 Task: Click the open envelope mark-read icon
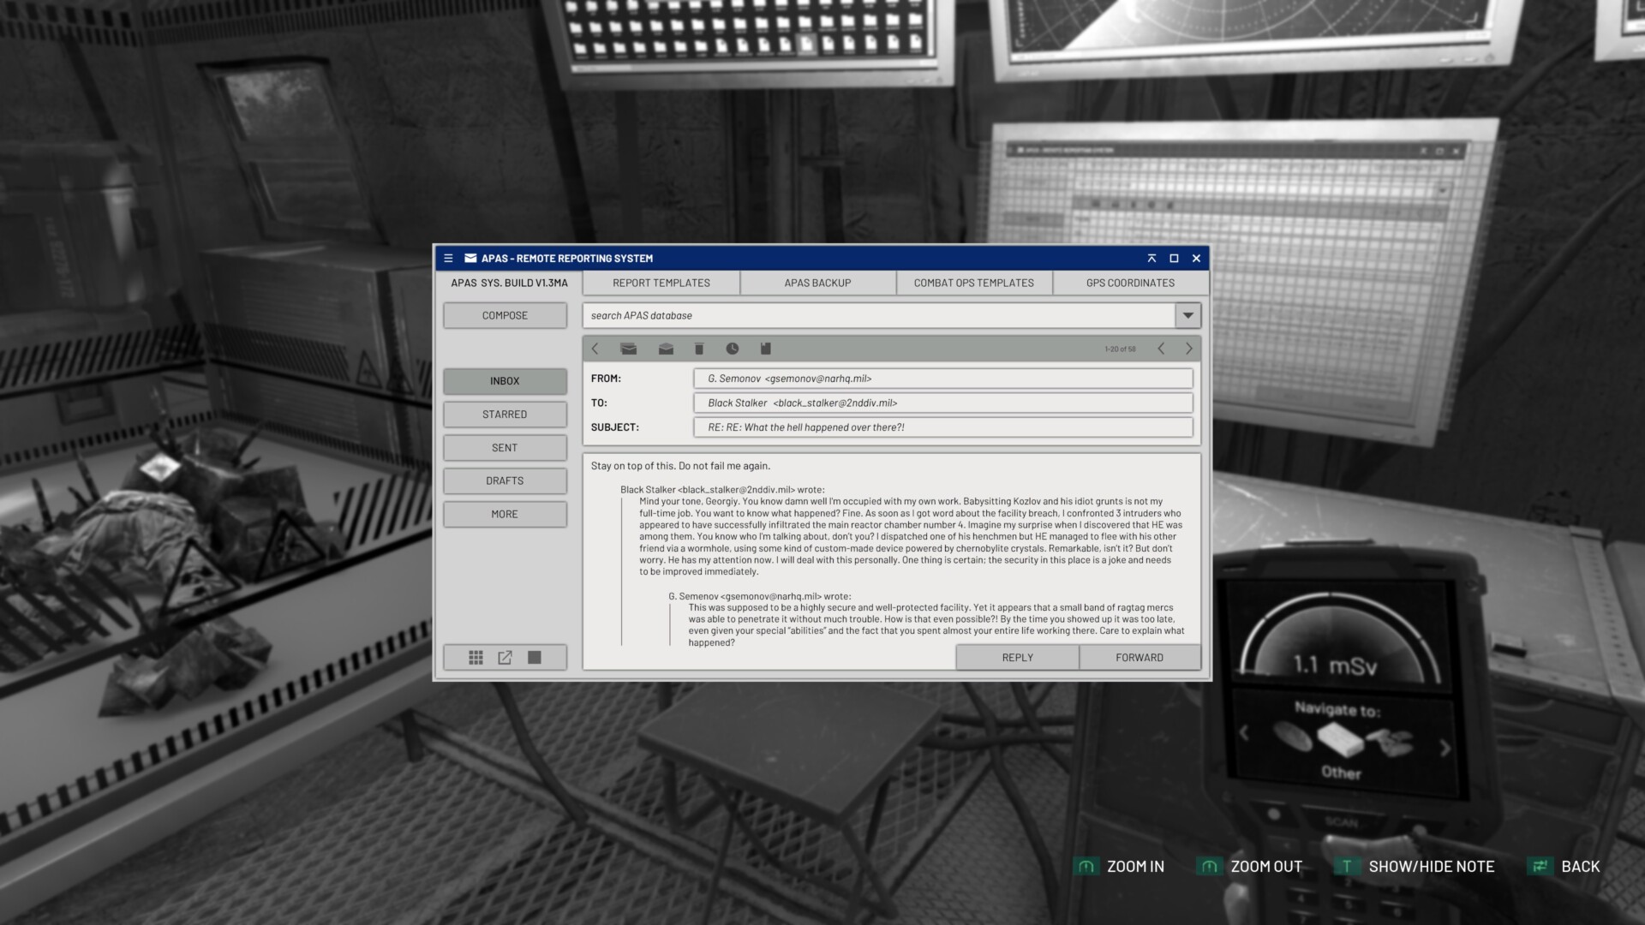coord(666,349)
